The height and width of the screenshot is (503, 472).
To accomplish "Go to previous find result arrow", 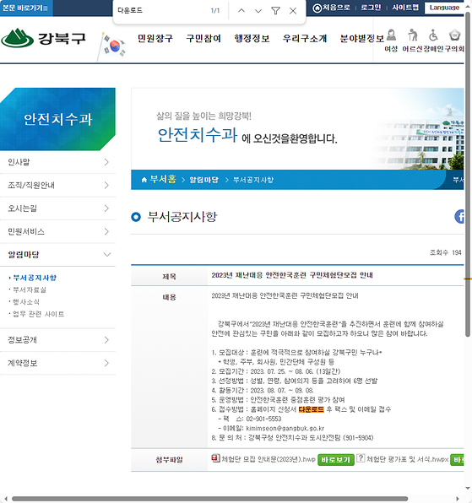I will point(241,11).
